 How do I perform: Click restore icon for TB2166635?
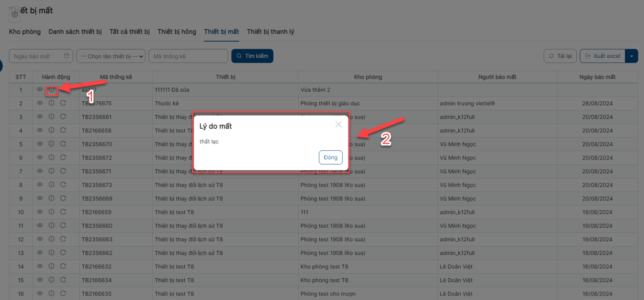pos(63,294)
